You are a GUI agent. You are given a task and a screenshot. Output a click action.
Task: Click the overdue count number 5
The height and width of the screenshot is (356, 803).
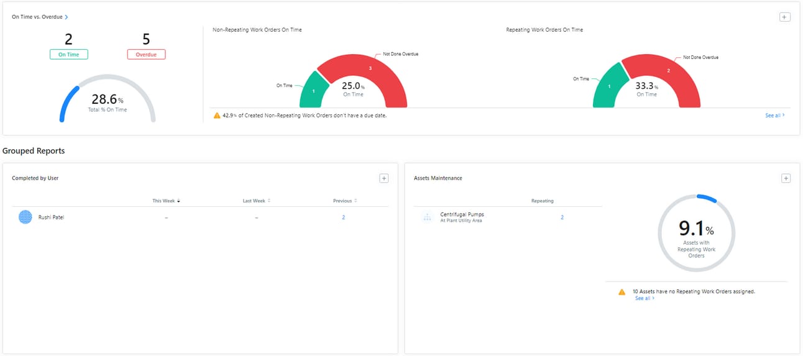tap(146, 40)
